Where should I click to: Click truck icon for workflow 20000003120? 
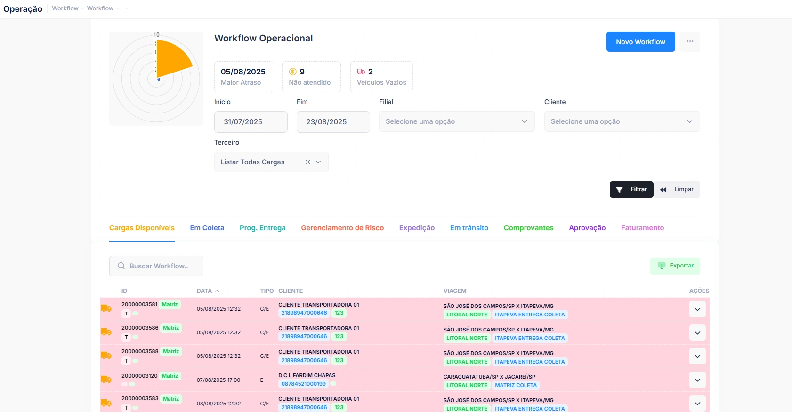[x=106, y=380]
